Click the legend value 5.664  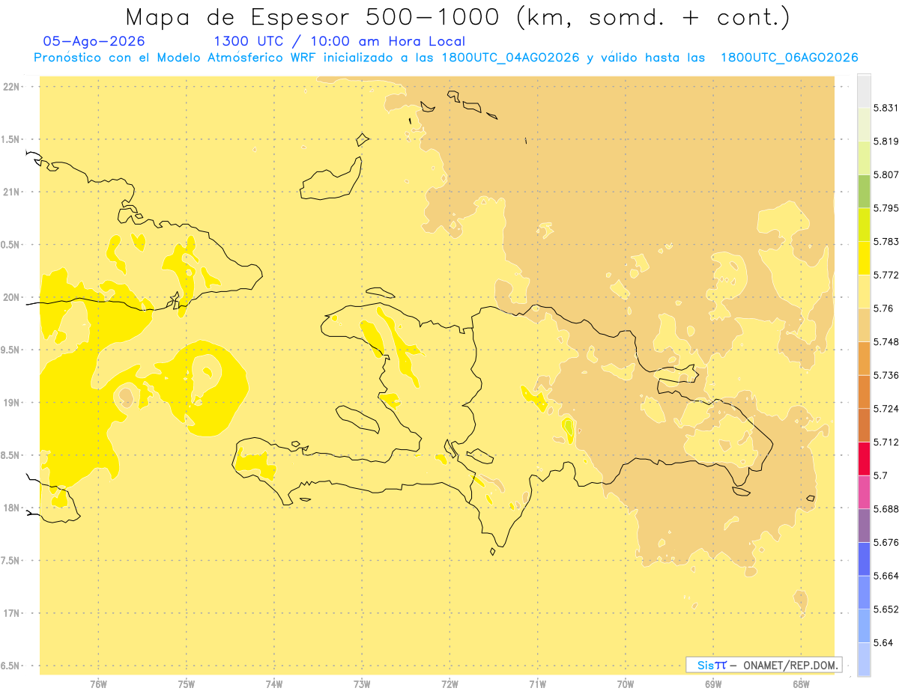pyautogui.click(x=886, y=576)
